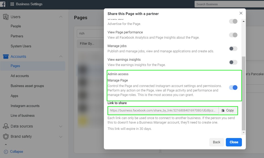264x158 pixels.
Task: Click the Admin access heading
Action: [118, 74]
